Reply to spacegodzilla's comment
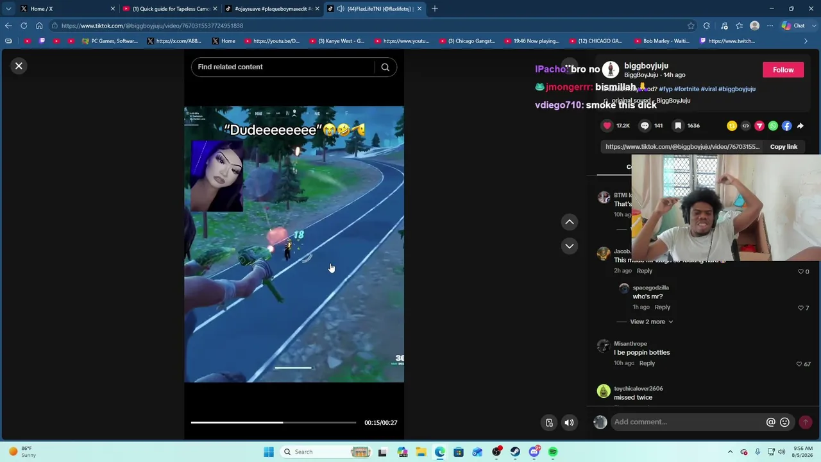 pos(662,307)
